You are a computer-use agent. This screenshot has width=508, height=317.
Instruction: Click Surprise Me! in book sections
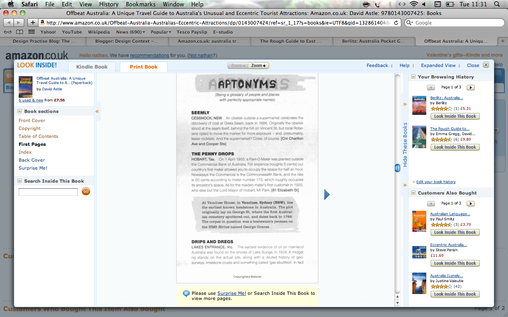coord(33,168)
